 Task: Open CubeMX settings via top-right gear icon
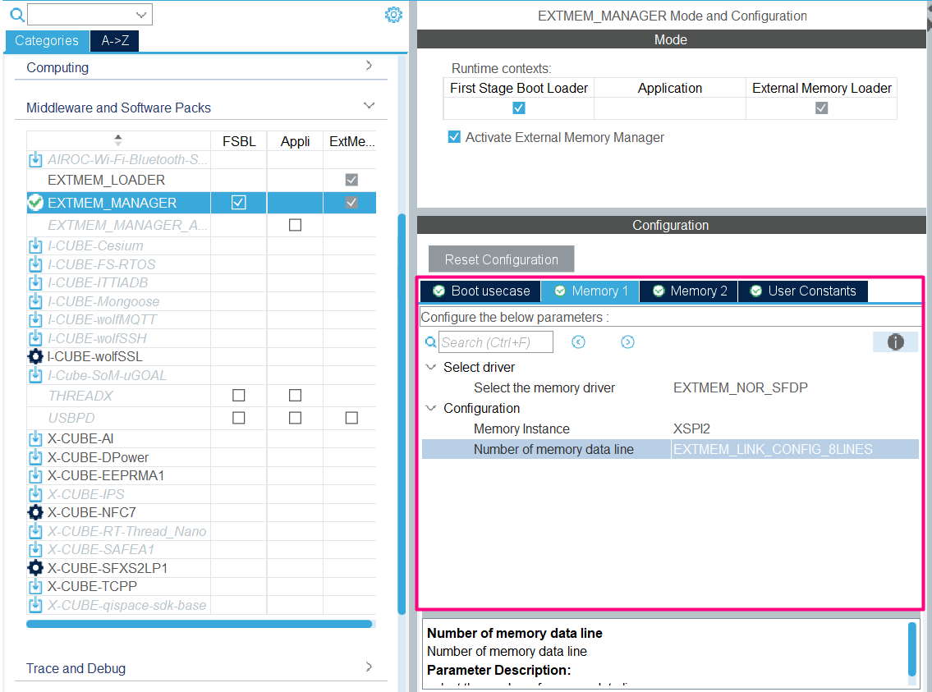(393, 14)
